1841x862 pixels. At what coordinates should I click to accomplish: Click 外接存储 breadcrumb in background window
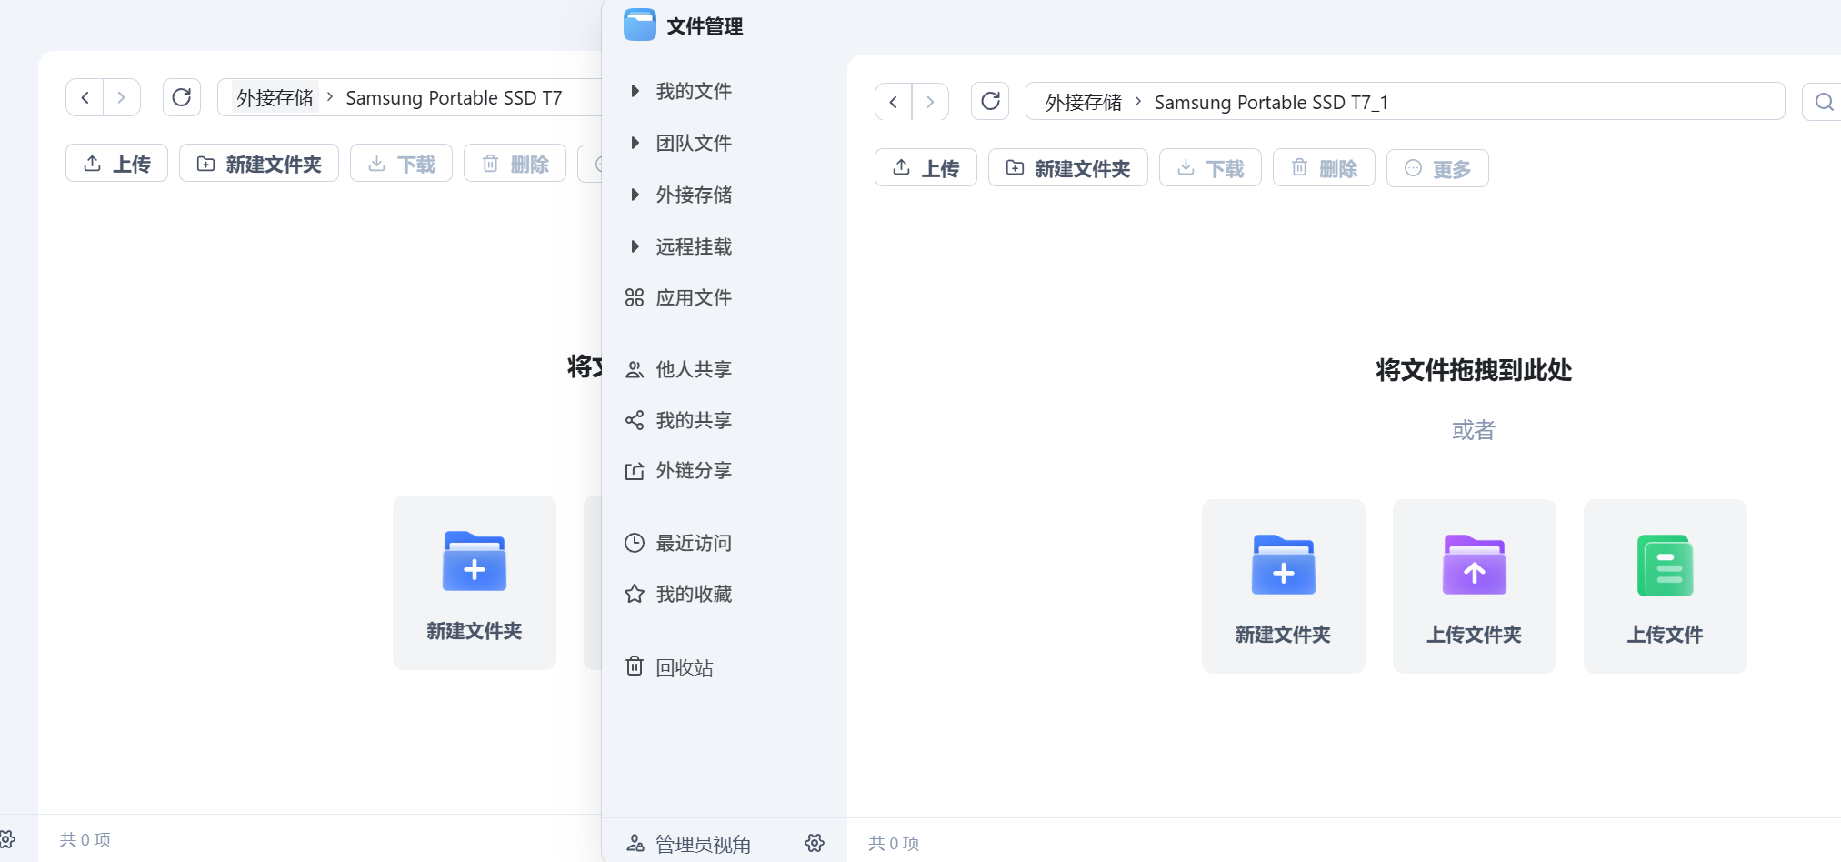(x=275, y=97)
